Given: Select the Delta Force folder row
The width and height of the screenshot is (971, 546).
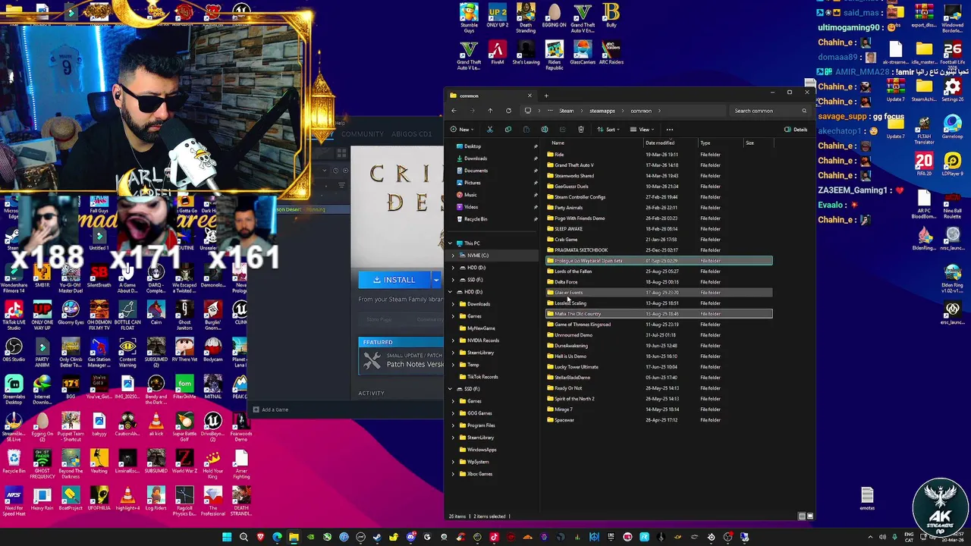Looking at the screenshot, I should pyautogui.click(x=659, y=282).
